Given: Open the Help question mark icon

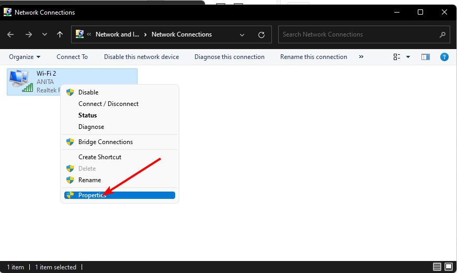Looking at the screenshot, I should pyautogui.click(x=444, y=57).
